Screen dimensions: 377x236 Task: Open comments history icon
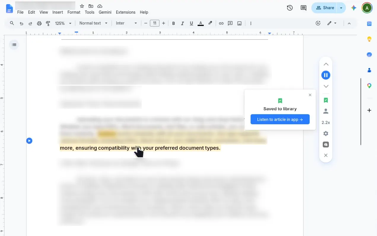(x=303, y=8)
